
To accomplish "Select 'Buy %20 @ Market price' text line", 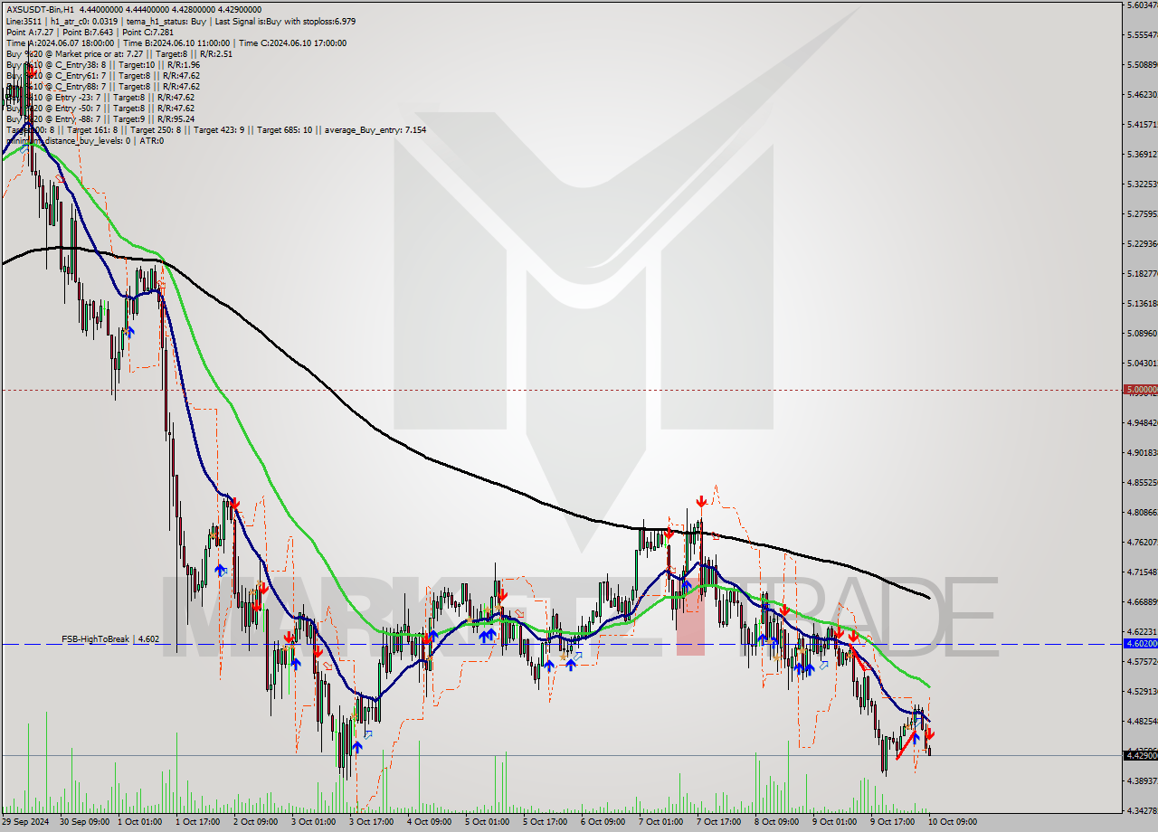I will tap(119, 53).
